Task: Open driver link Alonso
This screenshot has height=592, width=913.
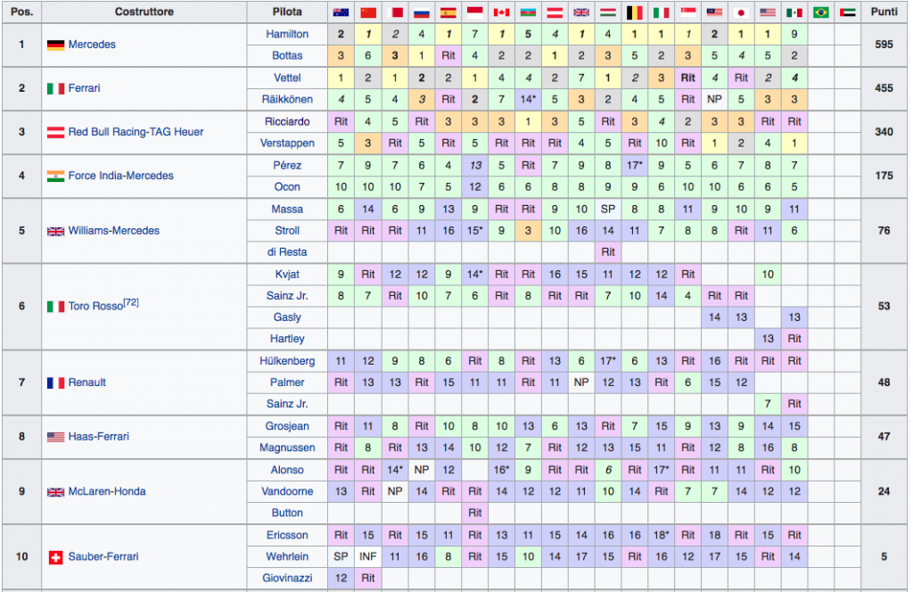Action: click(287, 469)
